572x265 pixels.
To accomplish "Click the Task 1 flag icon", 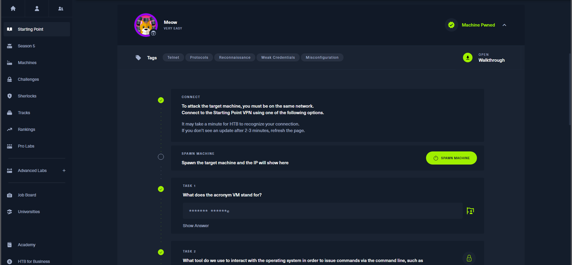I will click(470, 211).
